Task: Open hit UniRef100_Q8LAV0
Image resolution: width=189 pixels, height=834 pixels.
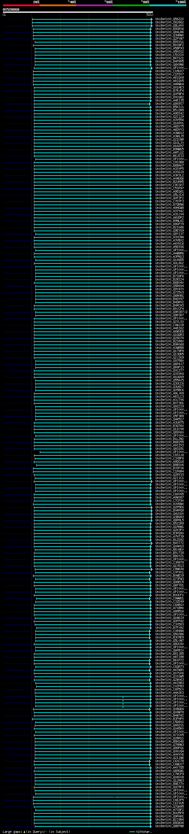Action: 170,25
